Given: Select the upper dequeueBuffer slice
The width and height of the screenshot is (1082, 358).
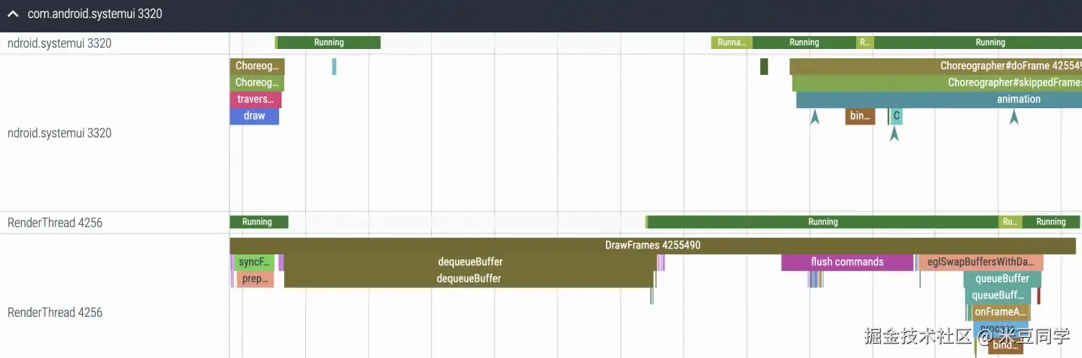Looking at the screenshot, I should tap(470, 262).
